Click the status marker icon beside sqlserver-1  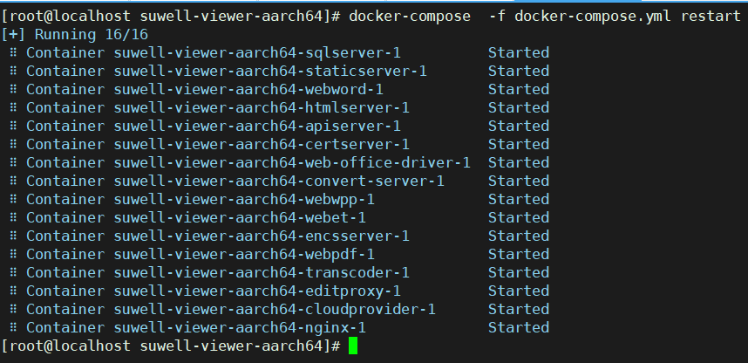point(14,53)
